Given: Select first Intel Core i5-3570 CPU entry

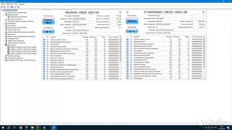Looking at the screenshot, I should tap(23, 47).
